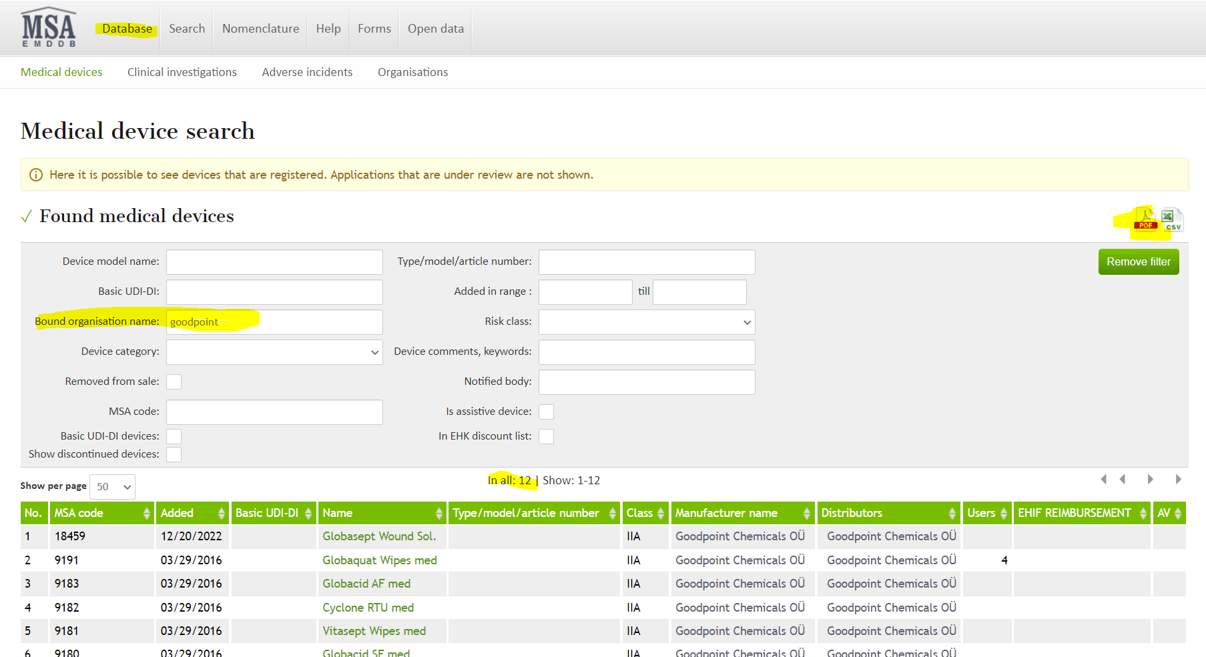Open the Nomenclature menu
Image resolution: width=1206 pixels, height=657 pixels.
(260, 29)
